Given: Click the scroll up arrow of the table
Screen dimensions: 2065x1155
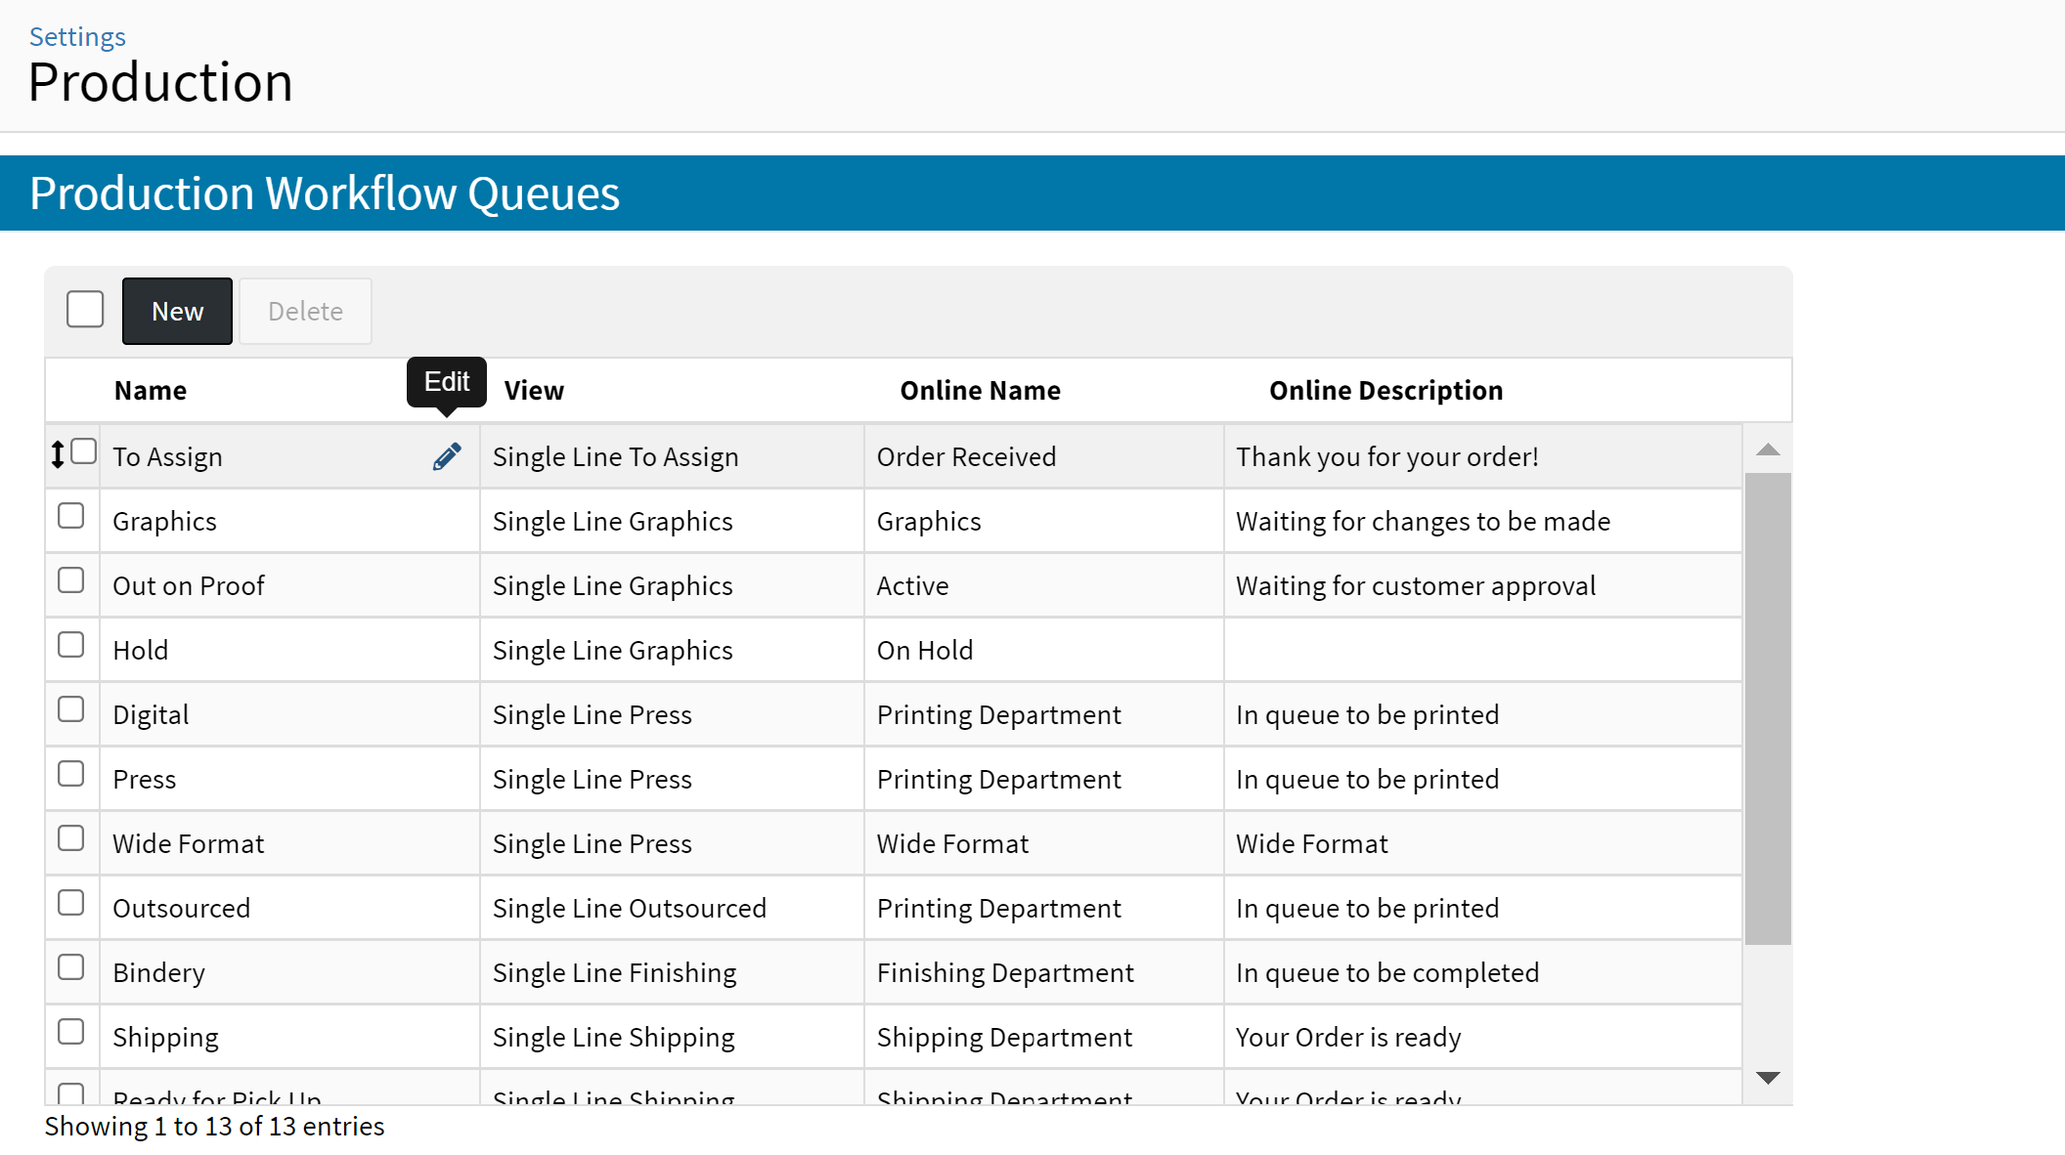Looking at the screenshot, I should (x=1767, y=449).
